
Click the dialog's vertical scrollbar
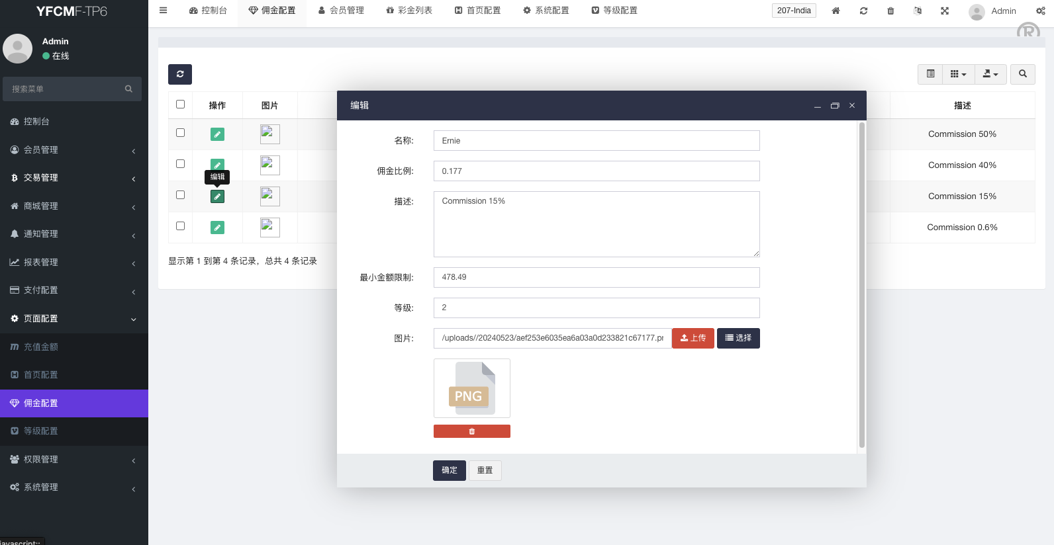pyautogui.click(x=861, y=284)
